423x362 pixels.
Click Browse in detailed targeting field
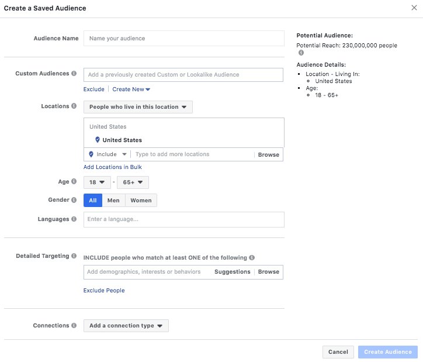click(x=269, y=271)
